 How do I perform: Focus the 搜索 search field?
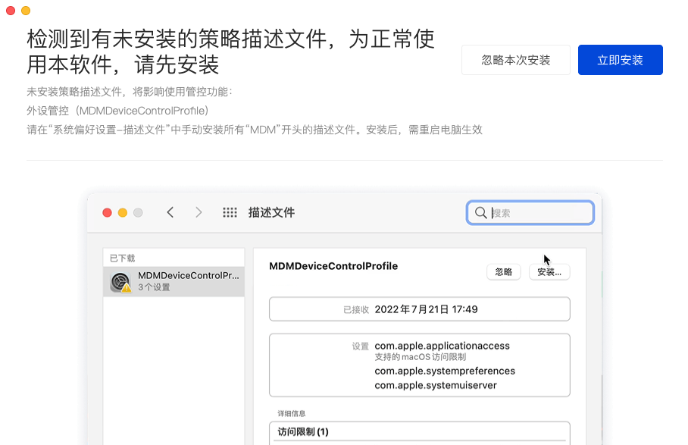538,213
